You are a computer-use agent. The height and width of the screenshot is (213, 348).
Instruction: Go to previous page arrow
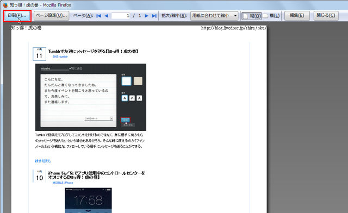[x=107, y=16]
